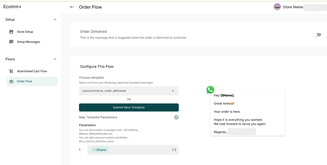Collapse the Setup section chevron
The image size is (327, 165).
[x=55, y=20]
